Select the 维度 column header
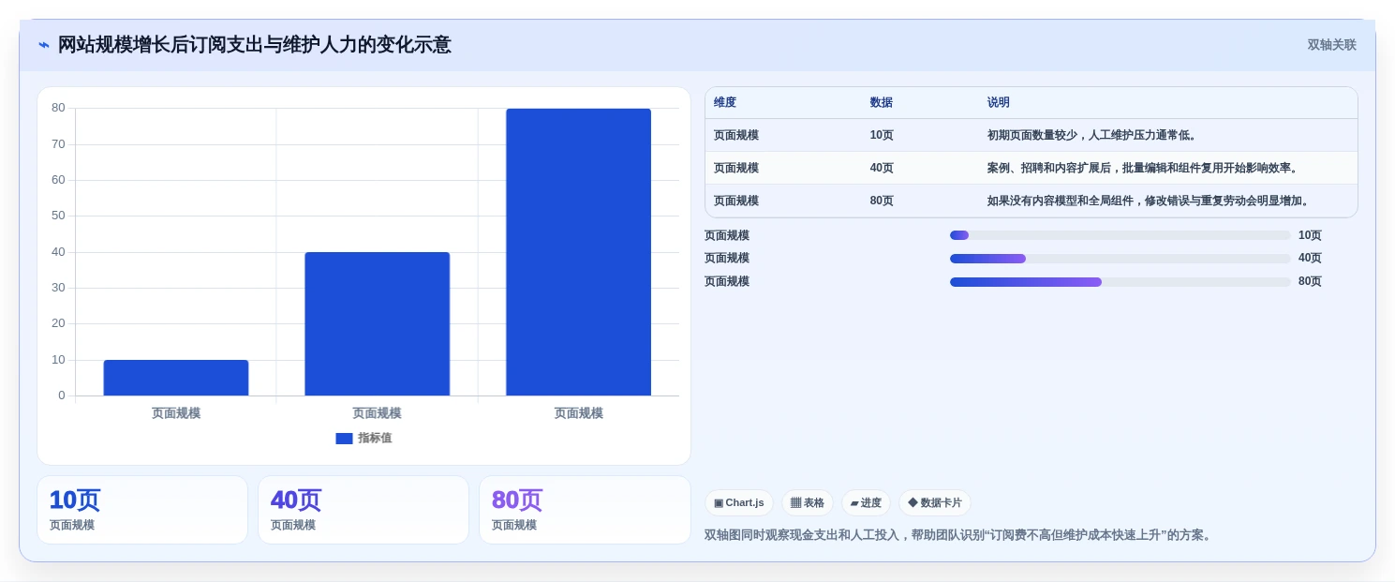Viewport: 1395px width, 582px height. (725, 102)
